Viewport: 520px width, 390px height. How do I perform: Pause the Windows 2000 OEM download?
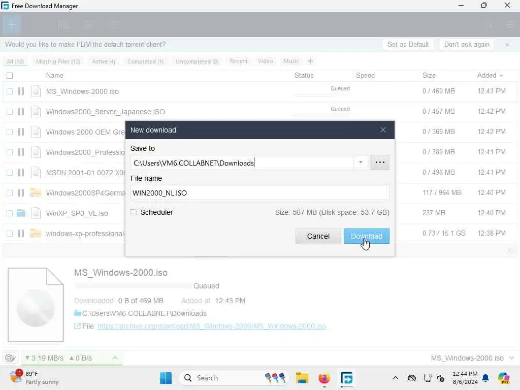[x=21, y=132]
